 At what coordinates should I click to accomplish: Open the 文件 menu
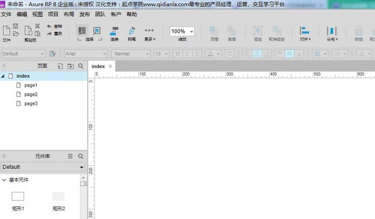coord(6,14)
